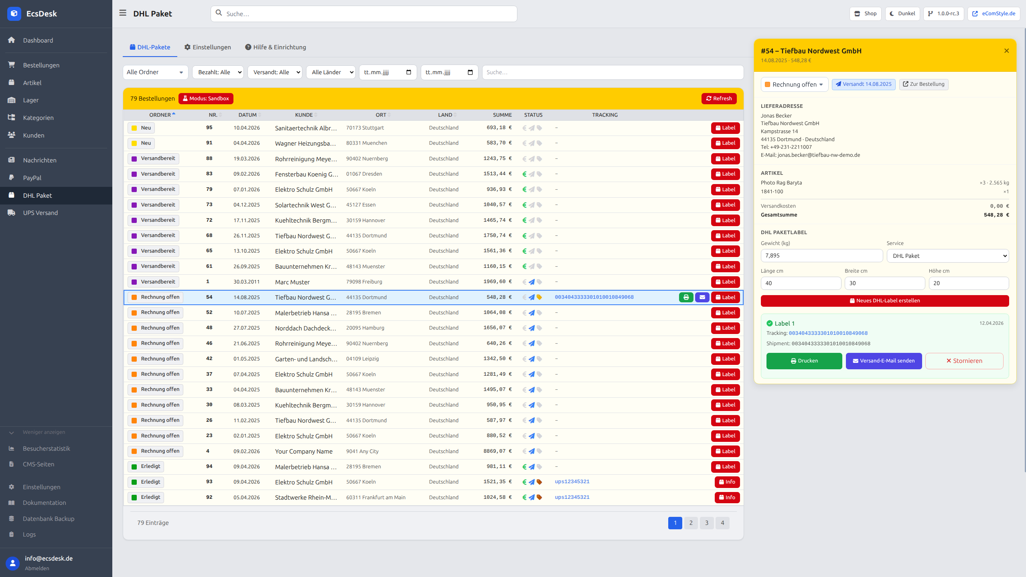
Task: Click the paper-plane shipped icon in row 54
Action: (x=531, y=297)
